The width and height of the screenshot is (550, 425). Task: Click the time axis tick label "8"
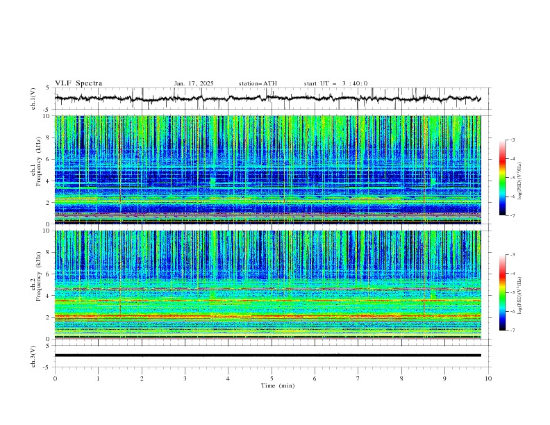point(401,378)
